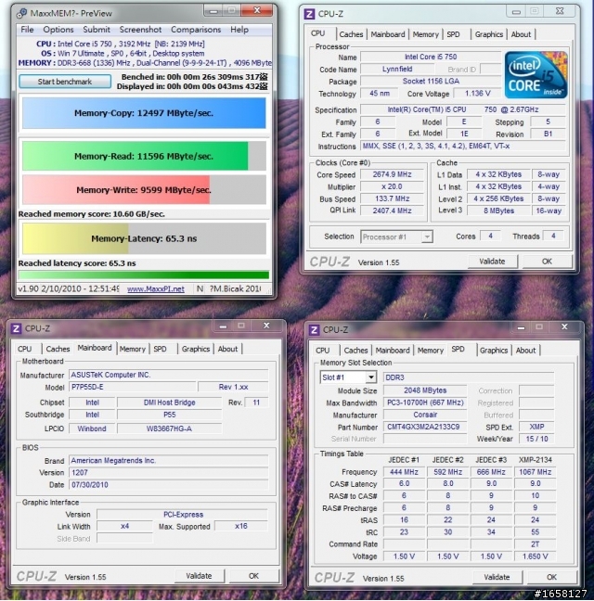Screen dimensions: 594x601
Task: Switch to SPD tab in CPU window
Action: [453, 34]
